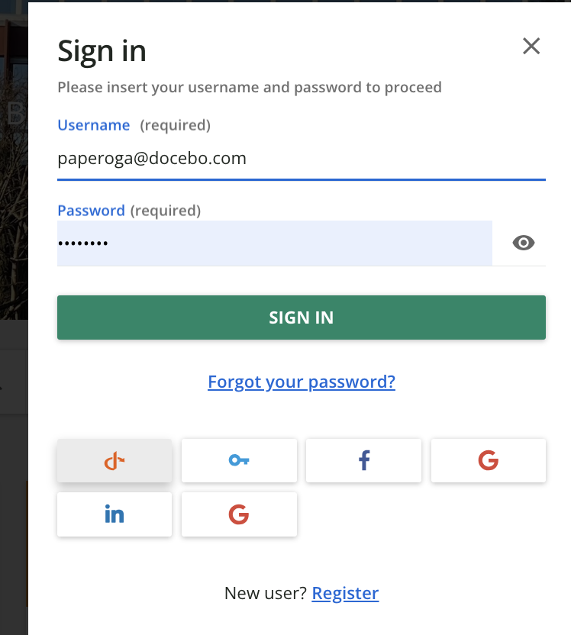Sign in with the orange OpenID icon
This screenshot has height=635, width=571.
[x=115, y=460]
